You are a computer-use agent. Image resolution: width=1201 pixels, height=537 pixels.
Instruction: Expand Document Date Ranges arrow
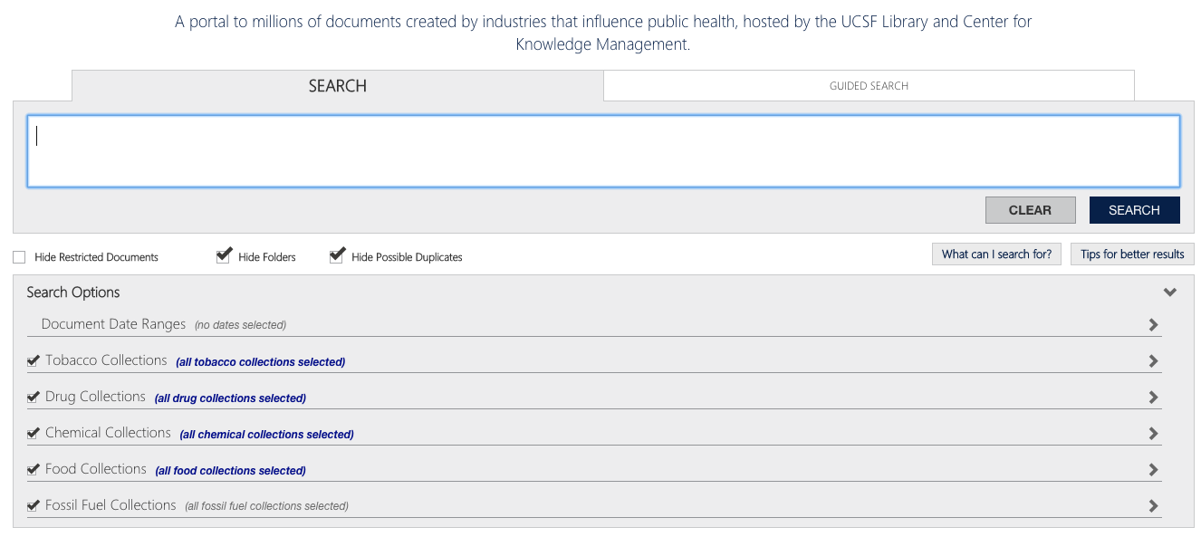coord(1153,324)
